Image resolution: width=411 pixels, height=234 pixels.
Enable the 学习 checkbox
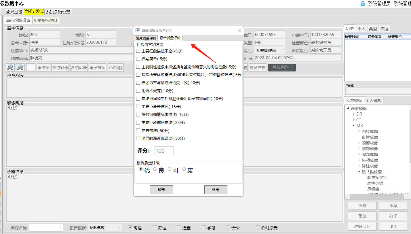click(x=204, y=227)
